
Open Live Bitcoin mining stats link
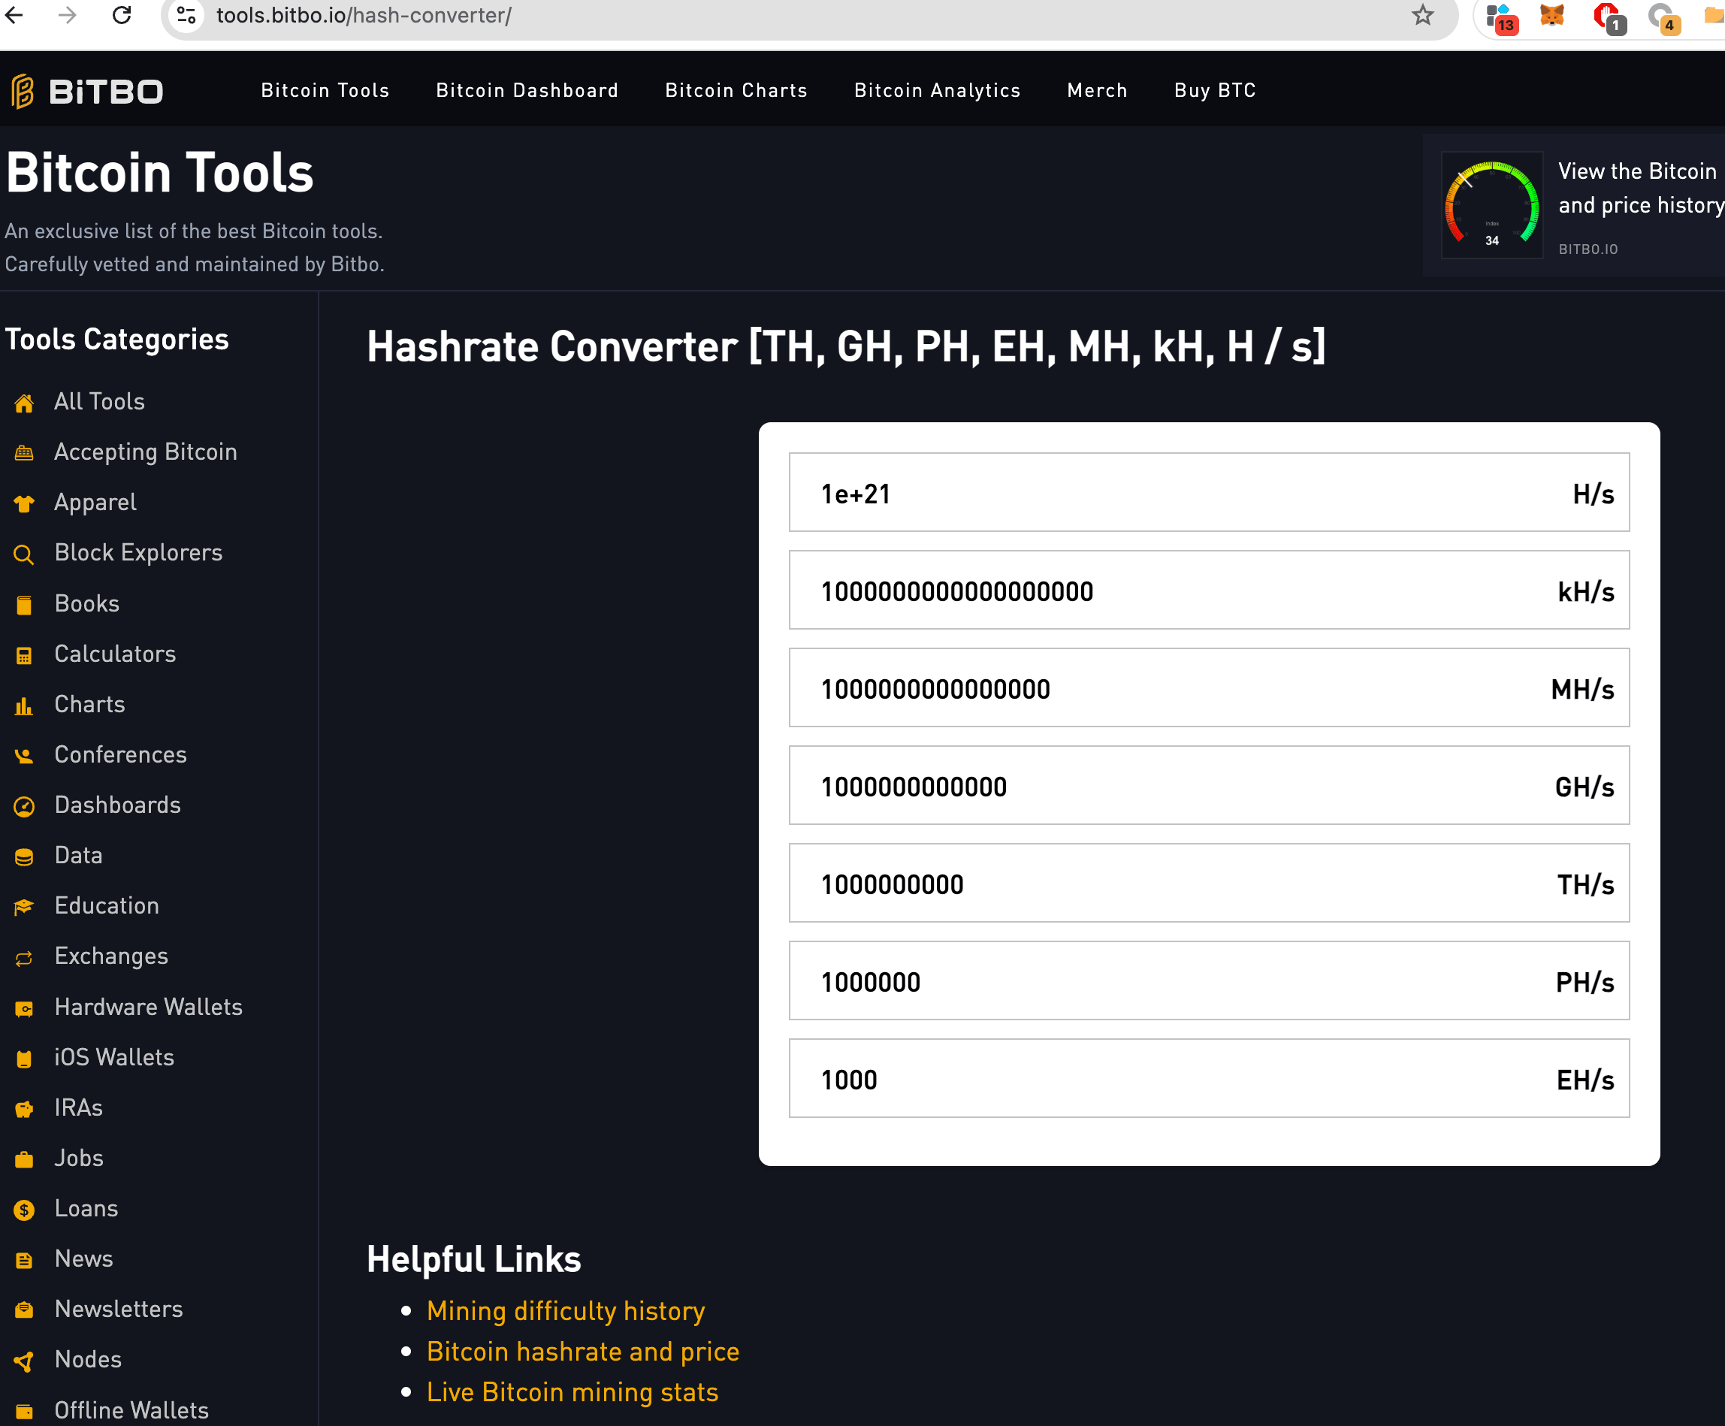(x=572, y=1392)
